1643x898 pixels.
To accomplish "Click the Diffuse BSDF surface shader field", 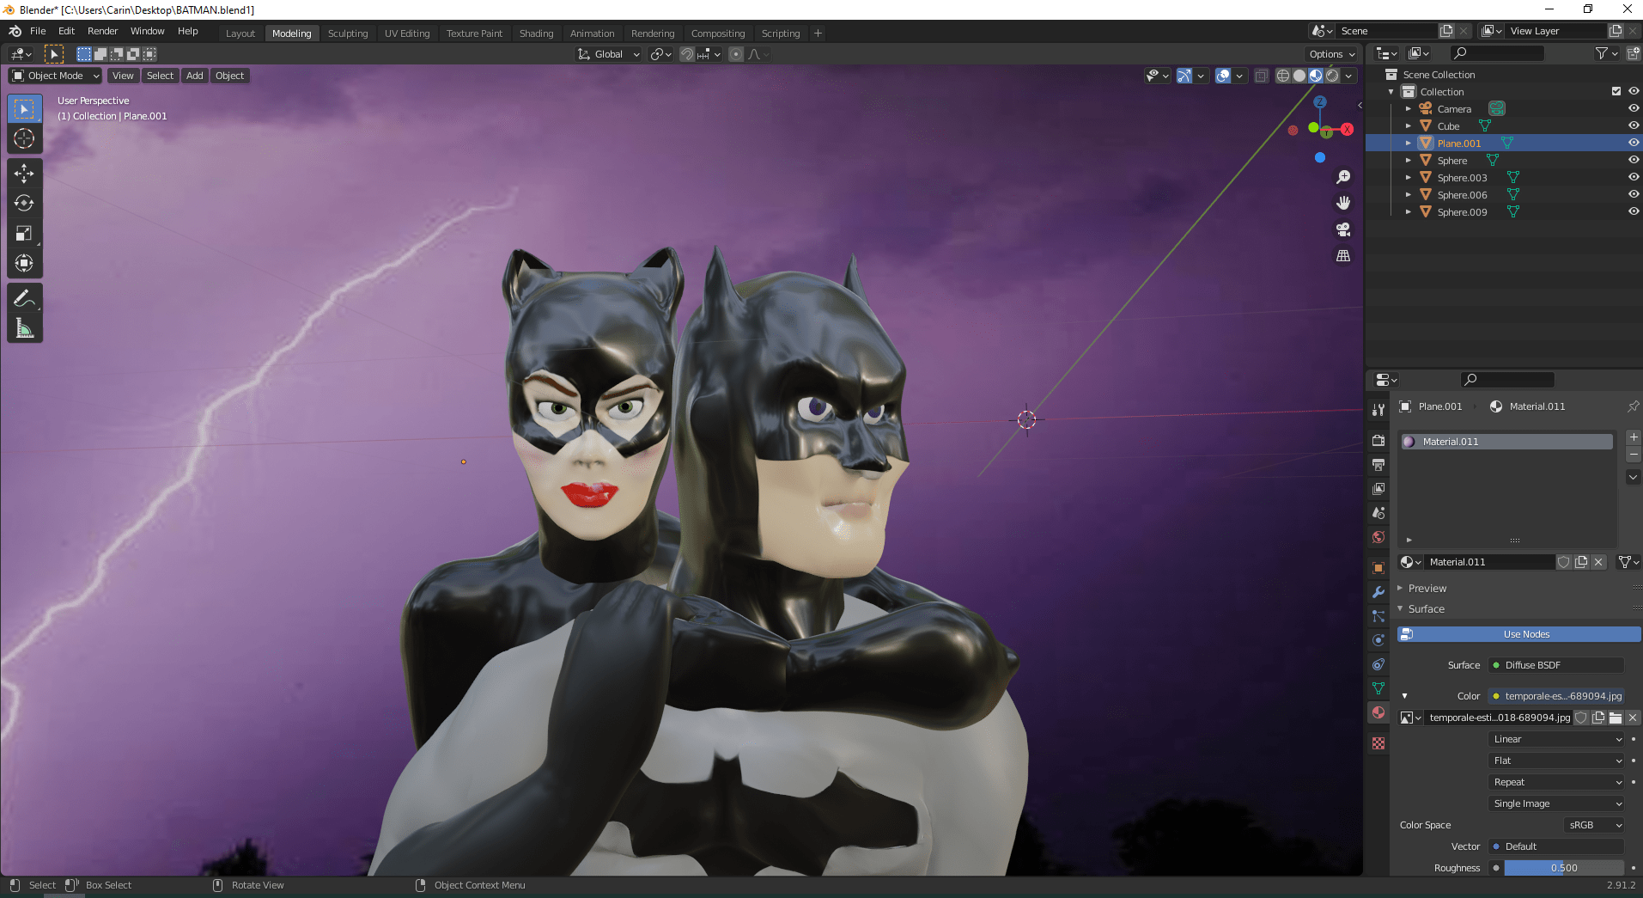I will point(1556,665).
